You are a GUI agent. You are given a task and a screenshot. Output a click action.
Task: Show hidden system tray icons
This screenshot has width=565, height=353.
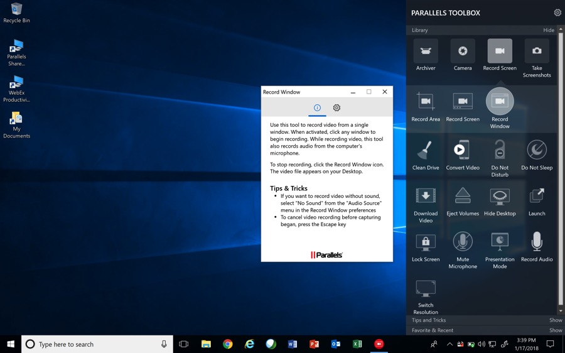(x=449, y=344)
